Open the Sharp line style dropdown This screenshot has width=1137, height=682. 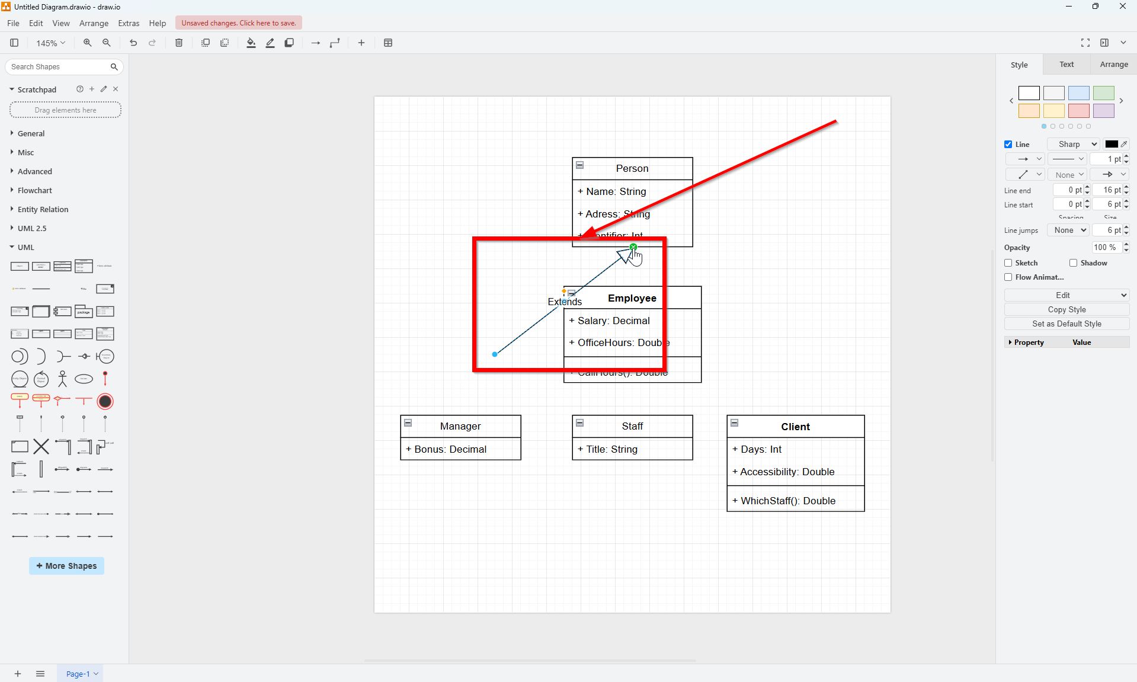coord(1072,144)
